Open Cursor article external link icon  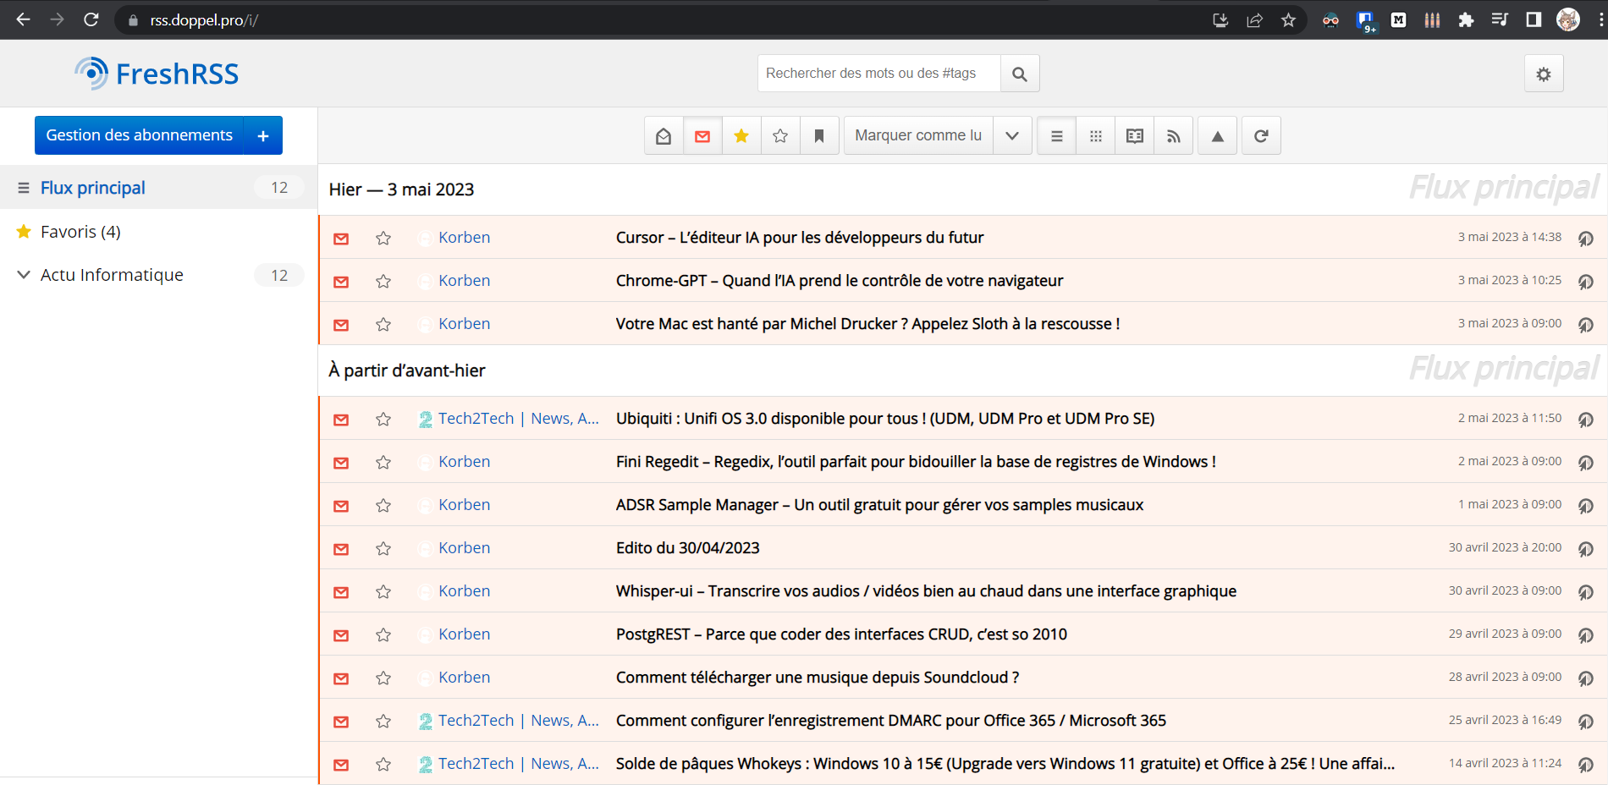point(1586,239)
